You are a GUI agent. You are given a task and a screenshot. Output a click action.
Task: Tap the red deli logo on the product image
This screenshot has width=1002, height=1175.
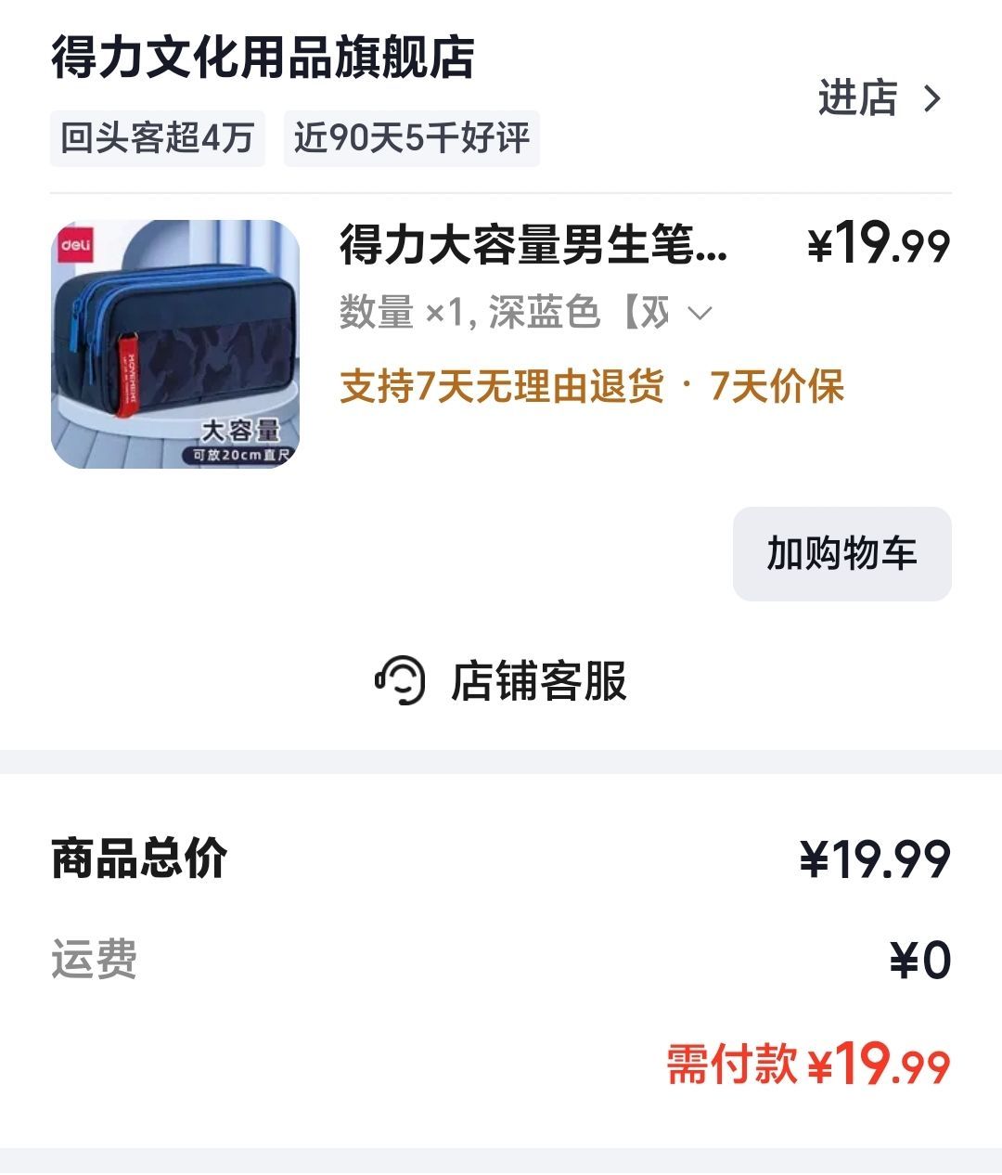76,246
